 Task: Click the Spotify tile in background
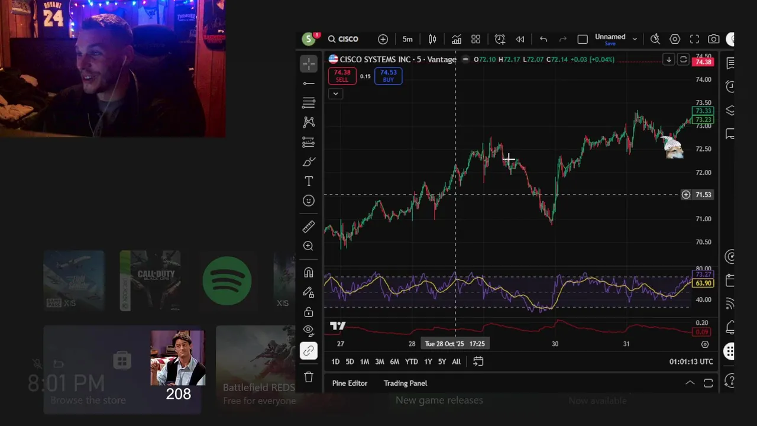(227, 280)
